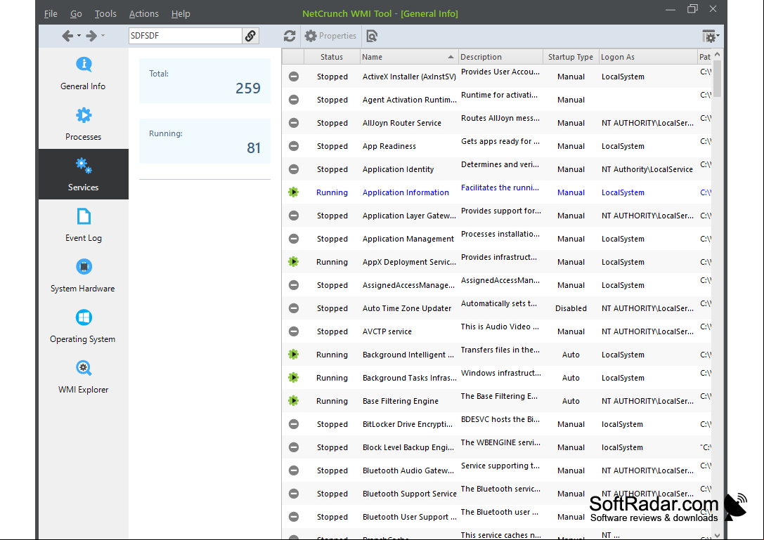This screenshot has width=764, height=540.
Task: Sort by the Name column header
Action: (x=408, y=57)
